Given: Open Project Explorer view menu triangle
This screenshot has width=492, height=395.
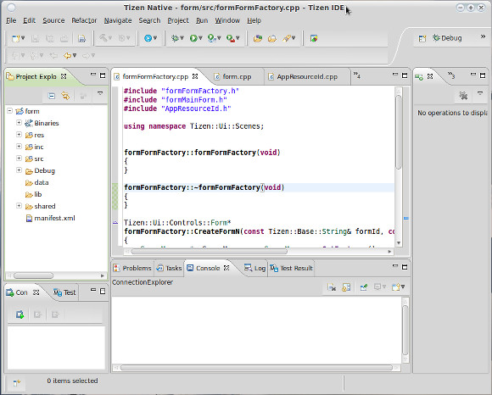Looking at the screenshot, I should coord(100,93).
